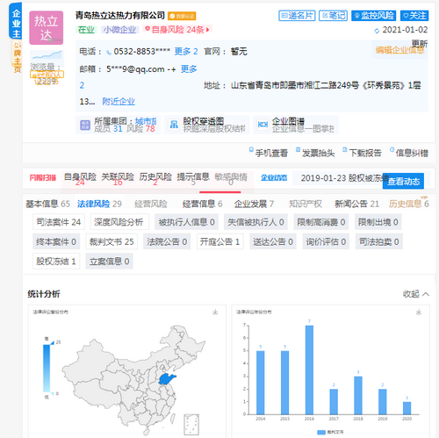
Task: Click the 发票抬头 icon
Action: (298, 150)
